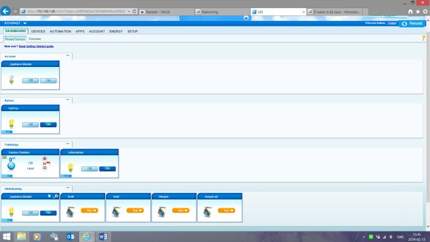Screen dimensions: 430x242
Task: Open Outlook from the taskbar
Action: pyautogui.click(x=70, y=236)
